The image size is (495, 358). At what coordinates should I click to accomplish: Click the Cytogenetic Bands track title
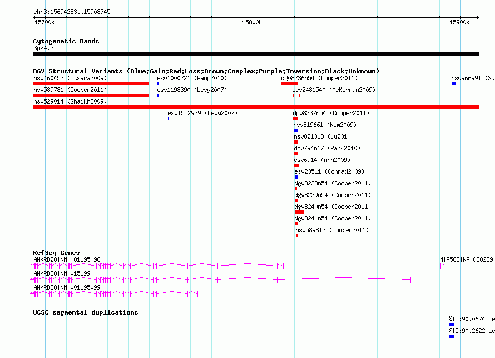pos(66,41)
